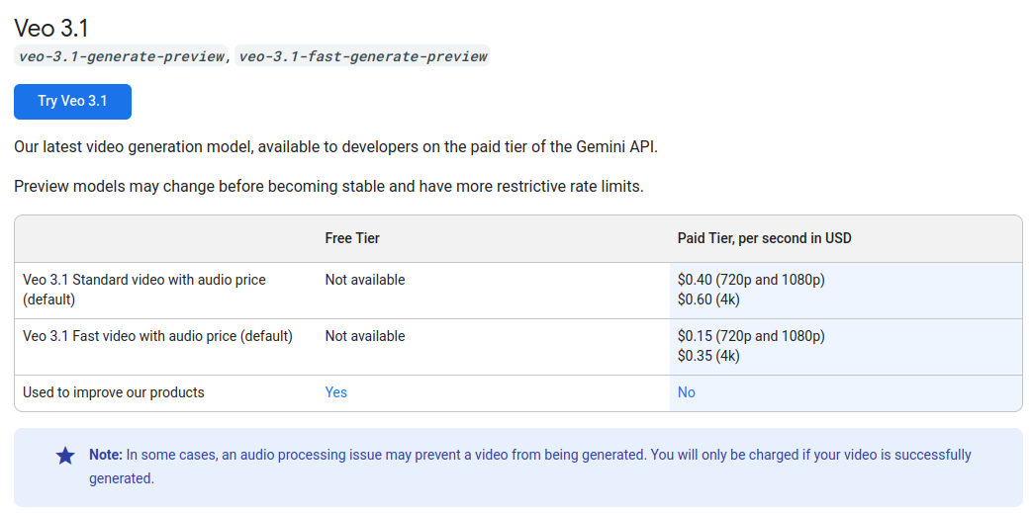
Task: Click the Used to improve our products row label
Action: pos(114,392)
